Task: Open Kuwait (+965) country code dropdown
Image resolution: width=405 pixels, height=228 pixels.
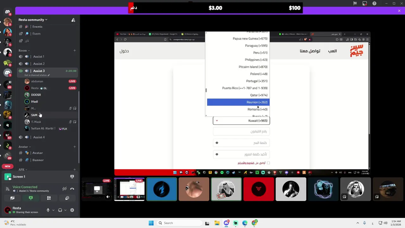Action: (241, 121)
